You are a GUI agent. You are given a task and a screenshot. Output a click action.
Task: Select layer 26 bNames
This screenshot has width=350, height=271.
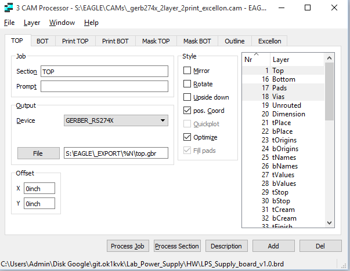coord(283,166)
